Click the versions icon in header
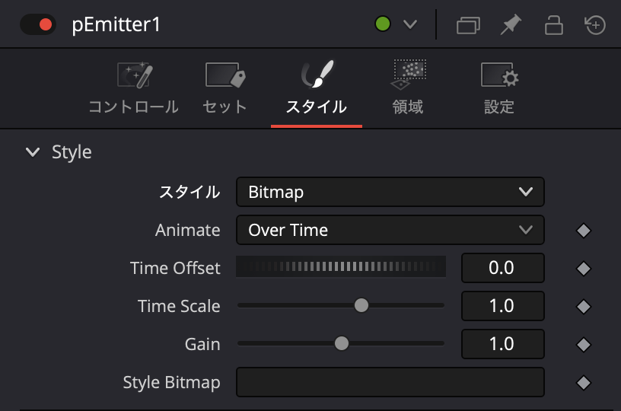The height and width of the screenshot is (411, 621). tap(469, 25)
